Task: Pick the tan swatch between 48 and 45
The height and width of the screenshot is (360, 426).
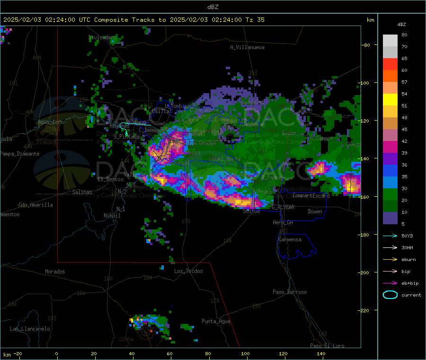Action: coord(390,123)
